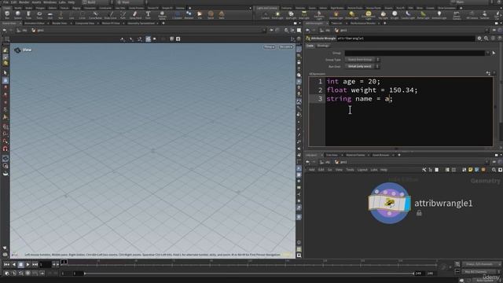This screenshot has width=503, height=283.
Task: Switch to the Bindings tab
Action: [x=323, y=46]
